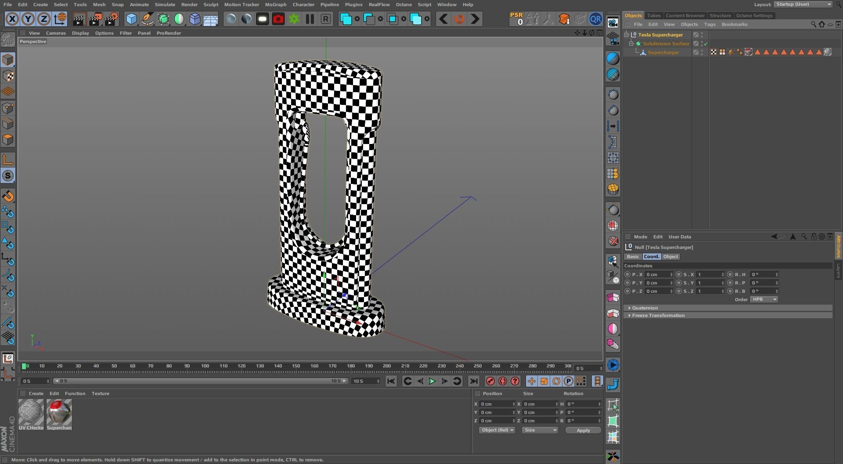Open the rotation Order HPB dropdown
This screenshot has height=464, width=843.
[x=764, y=300]
